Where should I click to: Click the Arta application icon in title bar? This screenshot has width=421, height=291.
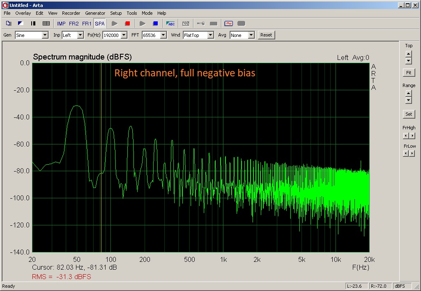pyautogui.click(x=5, y=5)
